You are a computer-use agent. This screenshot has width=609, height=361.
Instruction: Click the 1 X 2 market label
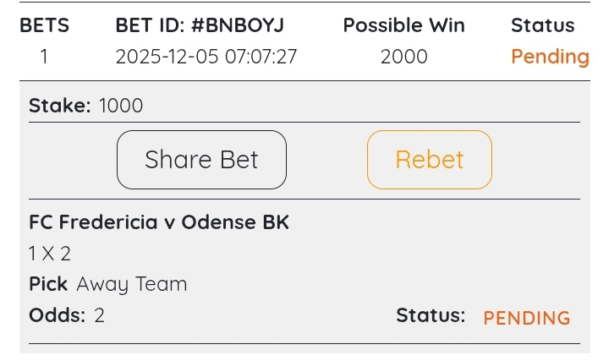point(50,253)
